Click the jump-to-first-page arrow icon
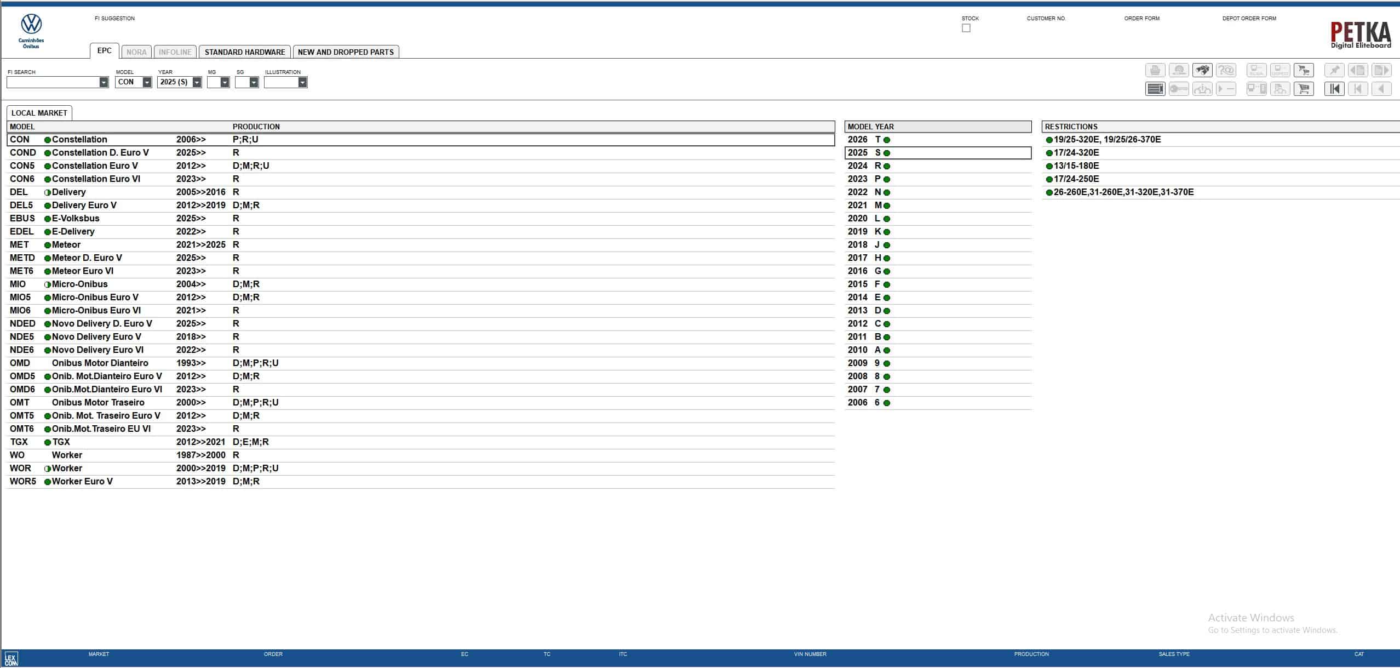The image size is (1400, 668). pos(1334,89)
